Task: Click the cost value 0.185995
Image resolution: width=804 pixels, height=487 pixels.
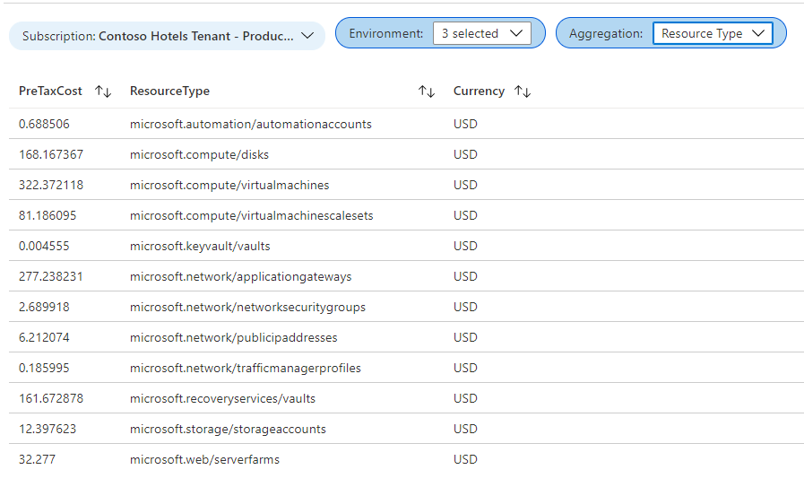Action: click(x=44, y=368)
